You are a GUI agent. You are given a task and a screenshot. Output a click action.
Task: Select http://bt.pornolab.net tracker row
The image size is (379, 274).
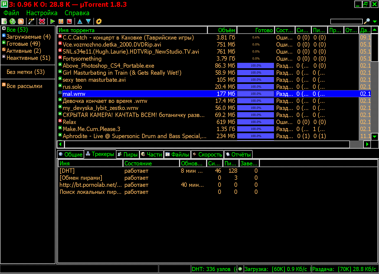coord(159,185)
